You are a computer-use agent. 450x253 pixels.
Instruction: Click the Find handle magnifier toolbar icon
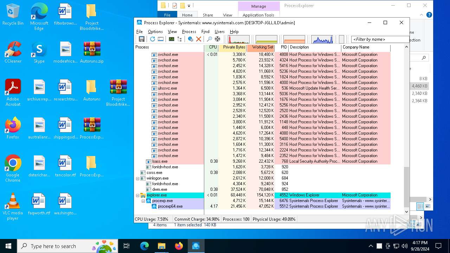(x=209, y=39)
